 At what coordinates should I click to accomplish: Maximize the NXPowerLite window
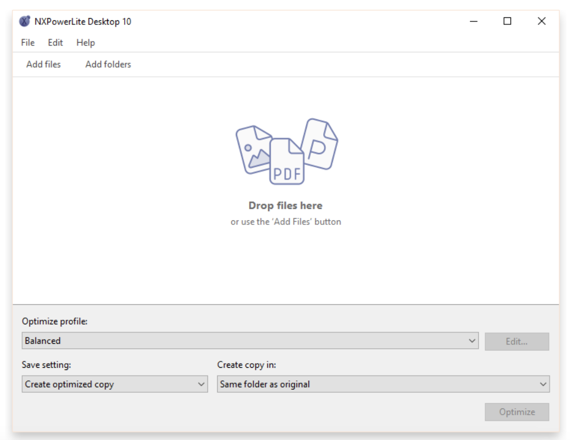point(508,21)
